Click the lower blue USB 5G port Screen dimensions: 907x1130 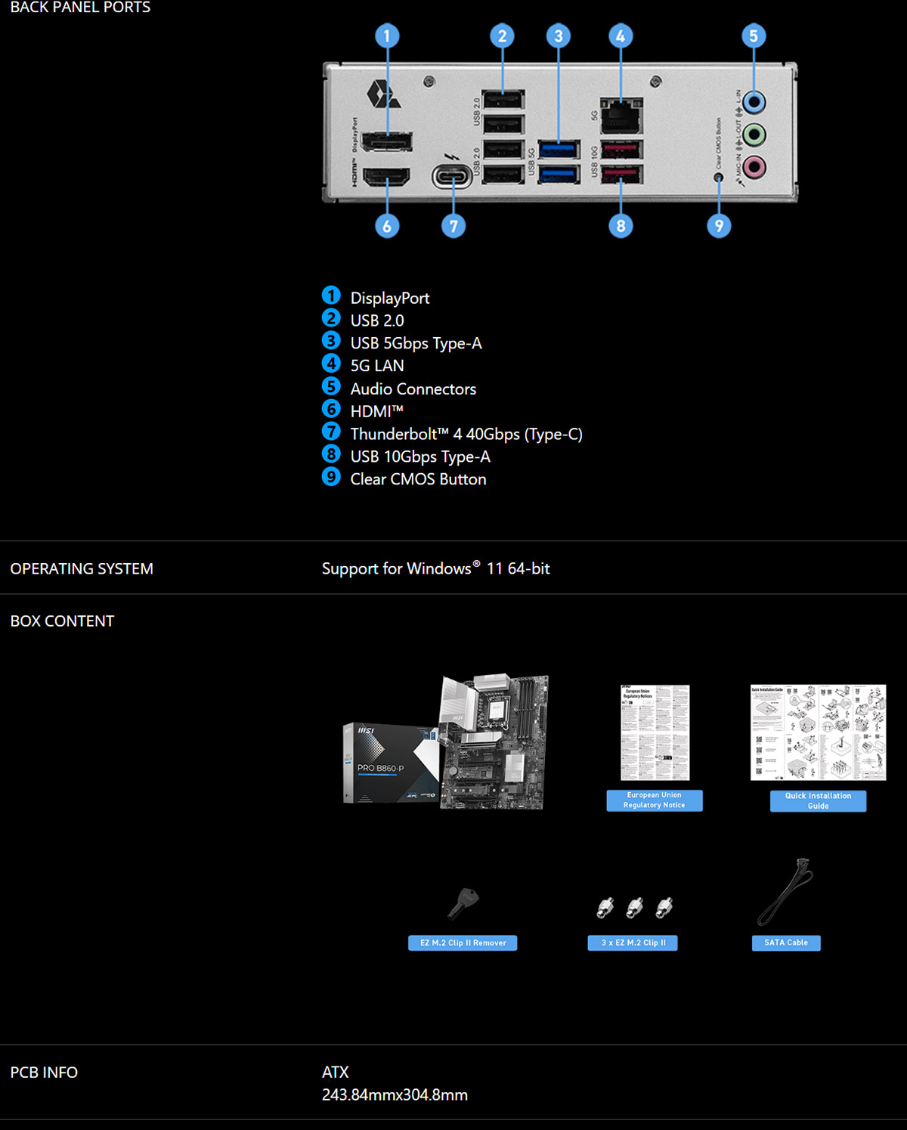559,174
